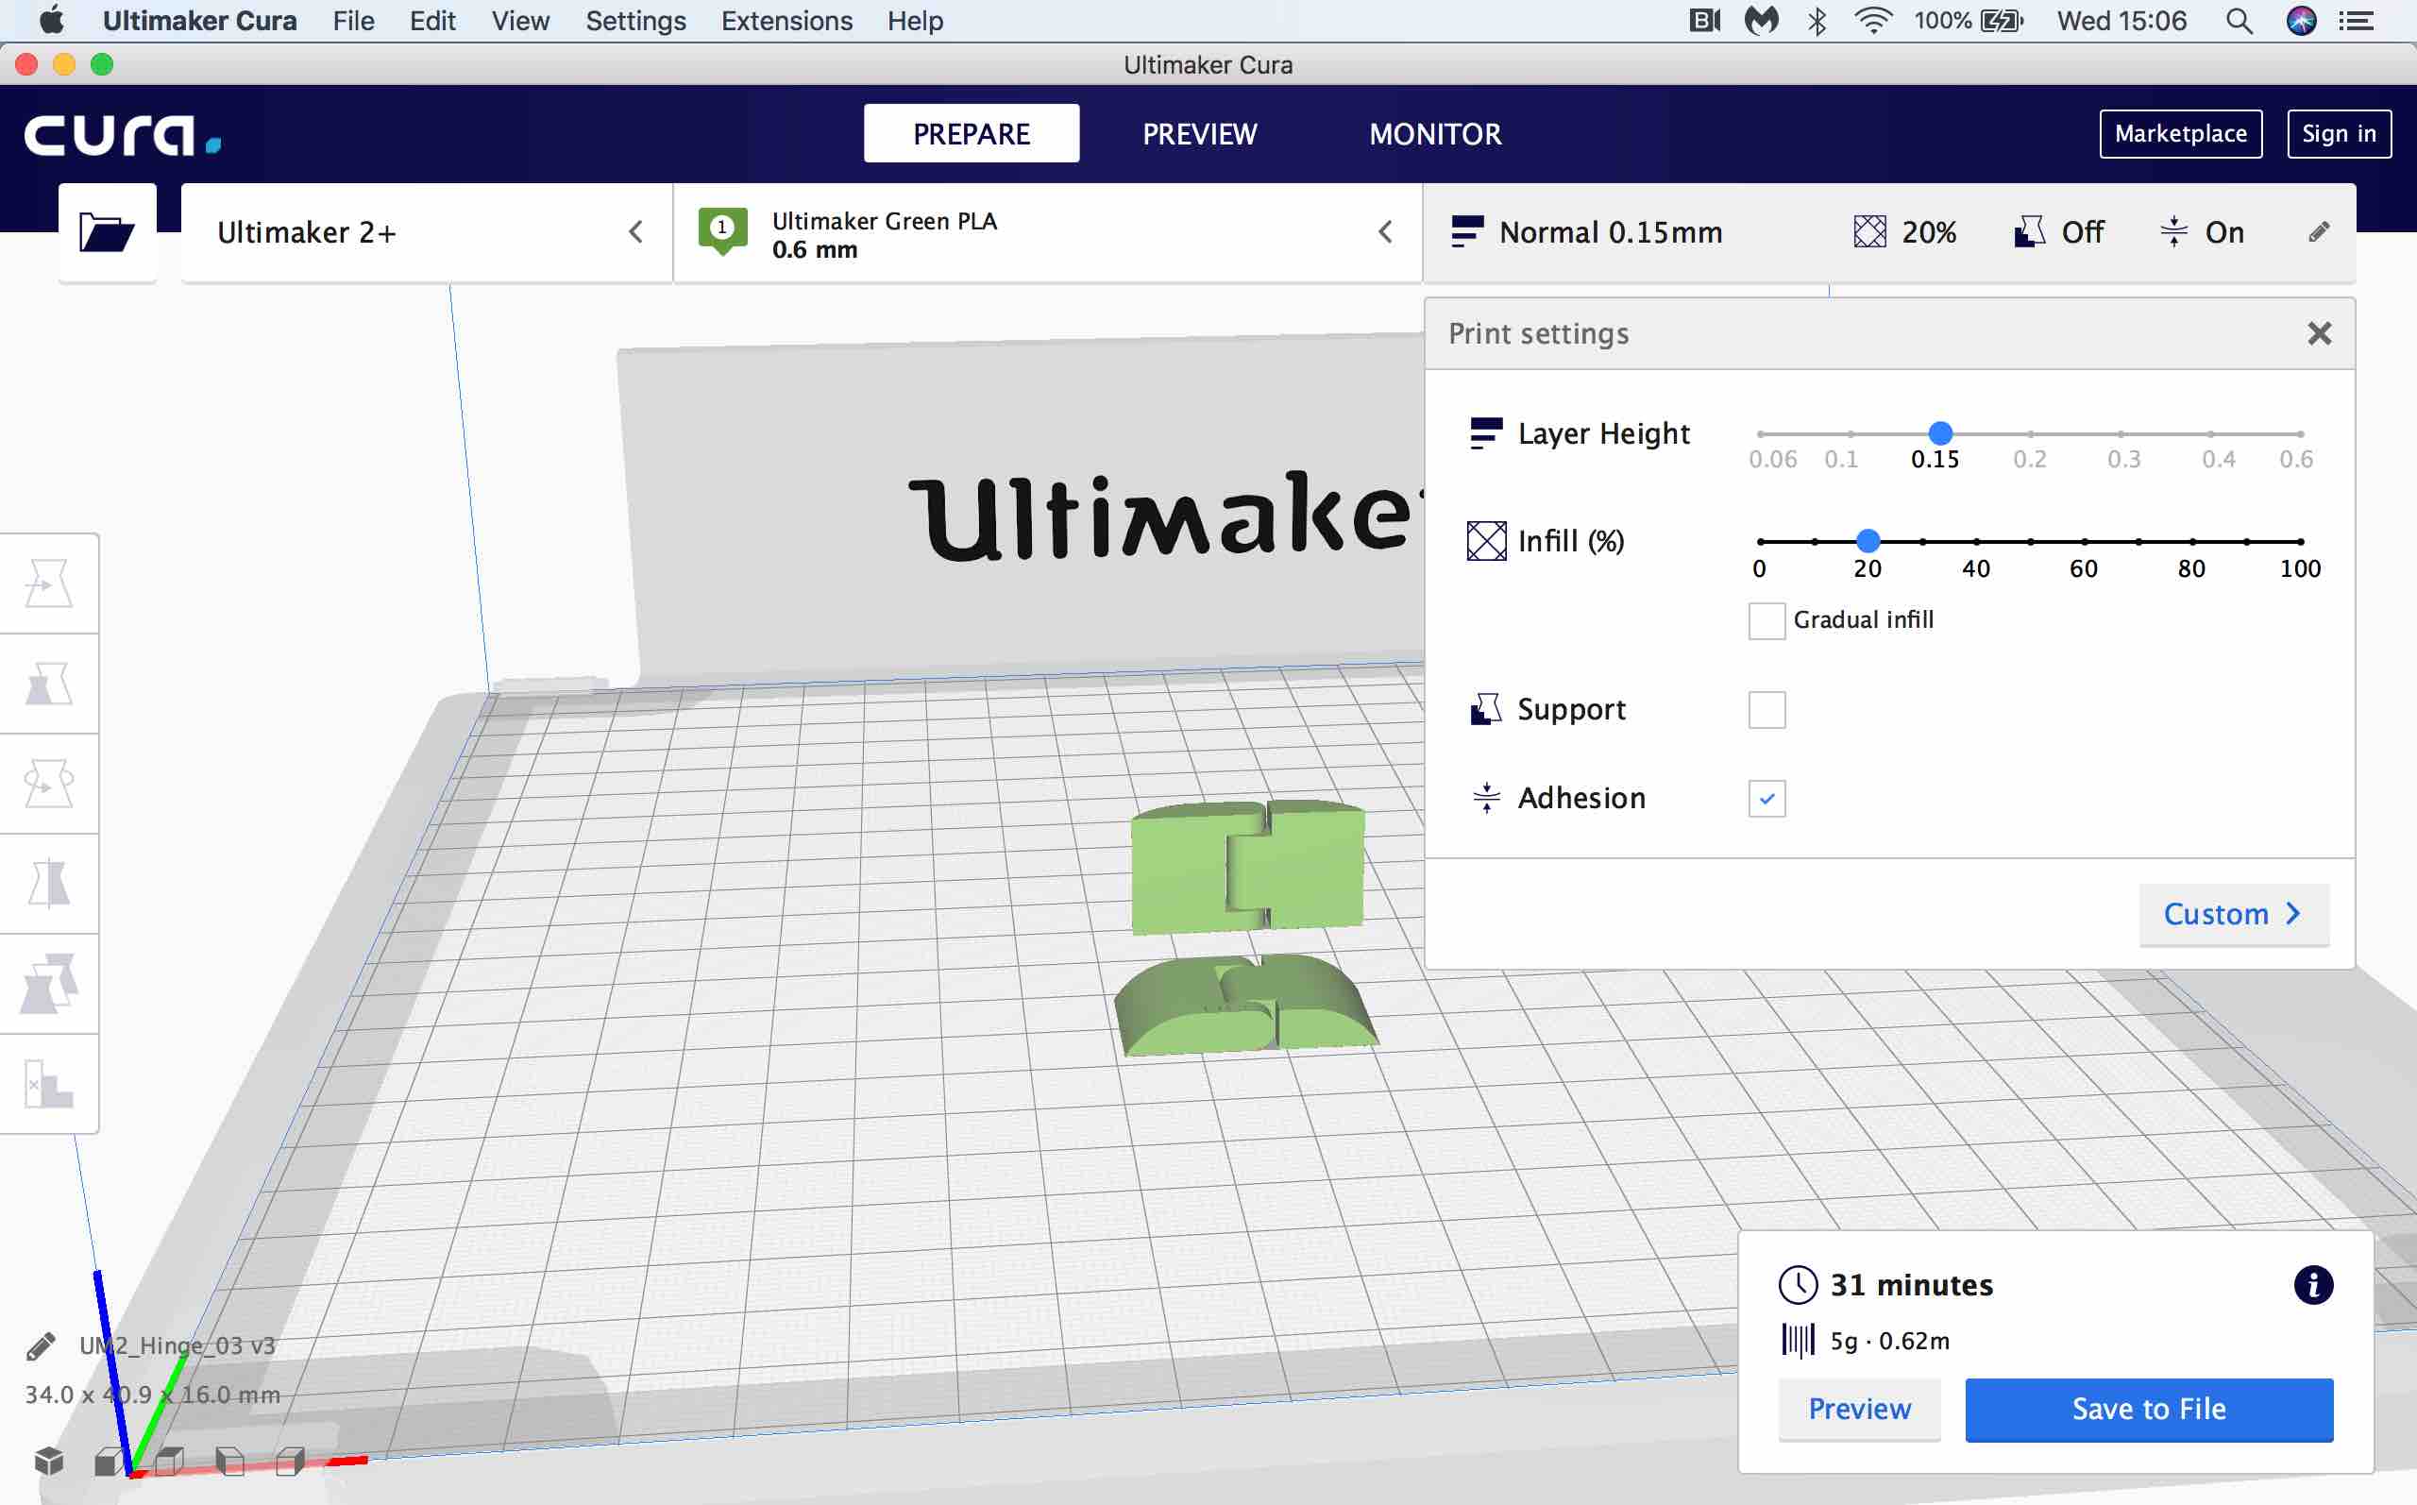Click Save to File button
Screen dimensions: 2417x1505
coord(2148,1409)
